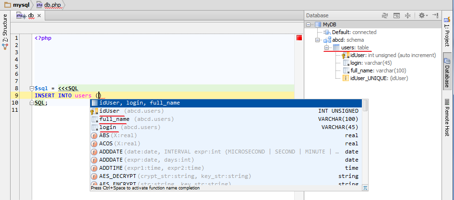
Task: Fold the heredoc at line 8
Action: [x=32, y=88]
